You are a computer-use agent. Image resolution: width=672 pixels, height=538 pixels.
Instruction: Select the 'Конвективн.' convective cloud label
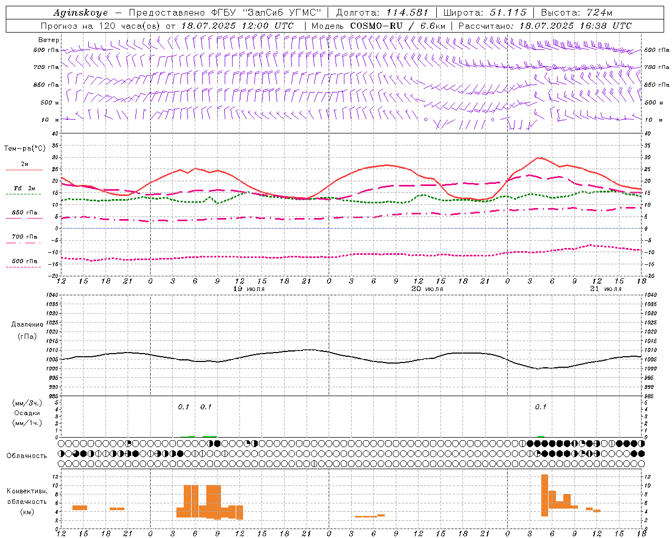(x=27, y=491)
